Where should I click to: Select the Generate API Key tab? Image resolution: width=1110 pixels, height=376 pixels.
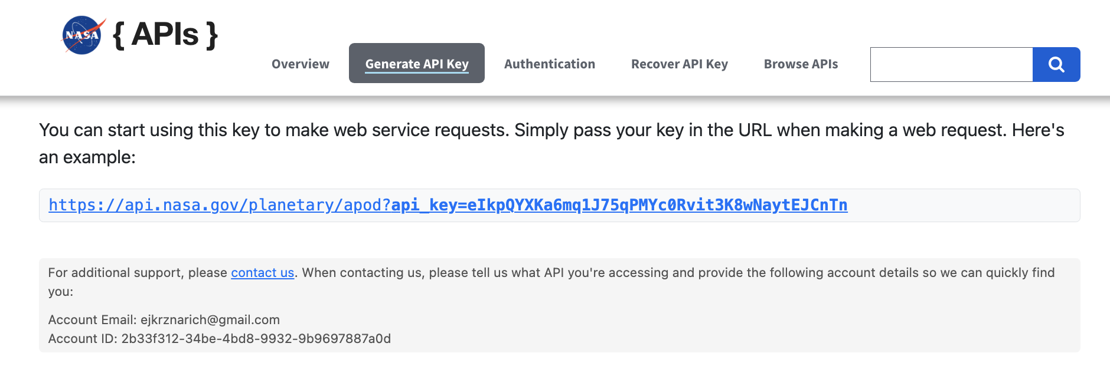click(416, 64)
